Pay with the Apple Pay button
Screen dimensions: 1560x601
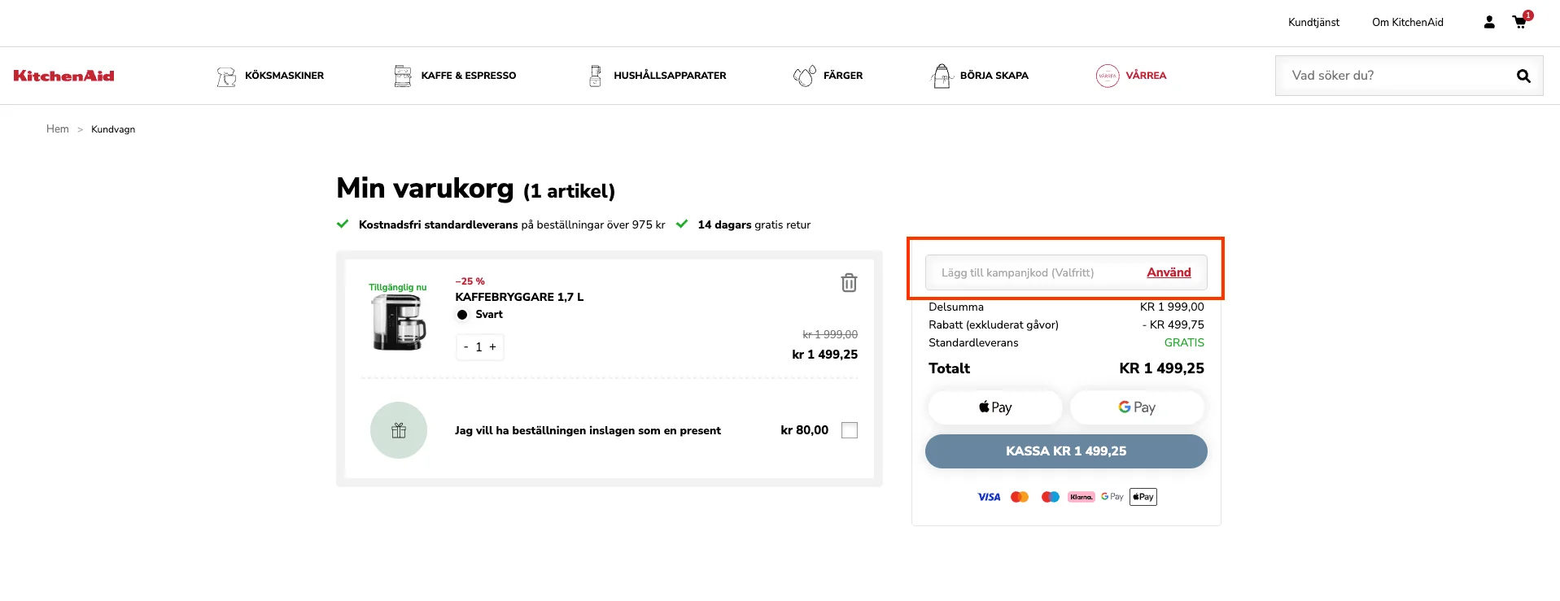click(x=995, y=407)
